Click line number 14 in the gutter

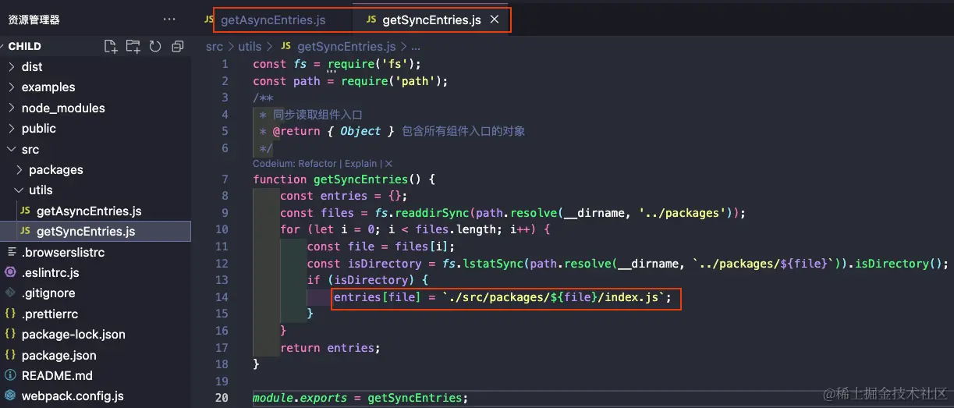click(x=222, y=297)
